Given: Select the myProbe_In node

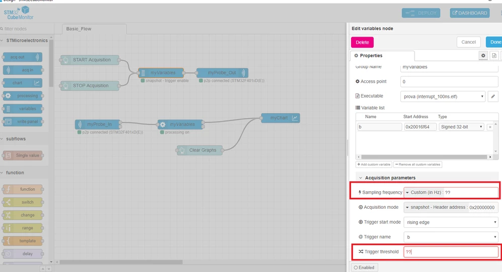Looking at the screenshot, I should [x=98, y=124].
